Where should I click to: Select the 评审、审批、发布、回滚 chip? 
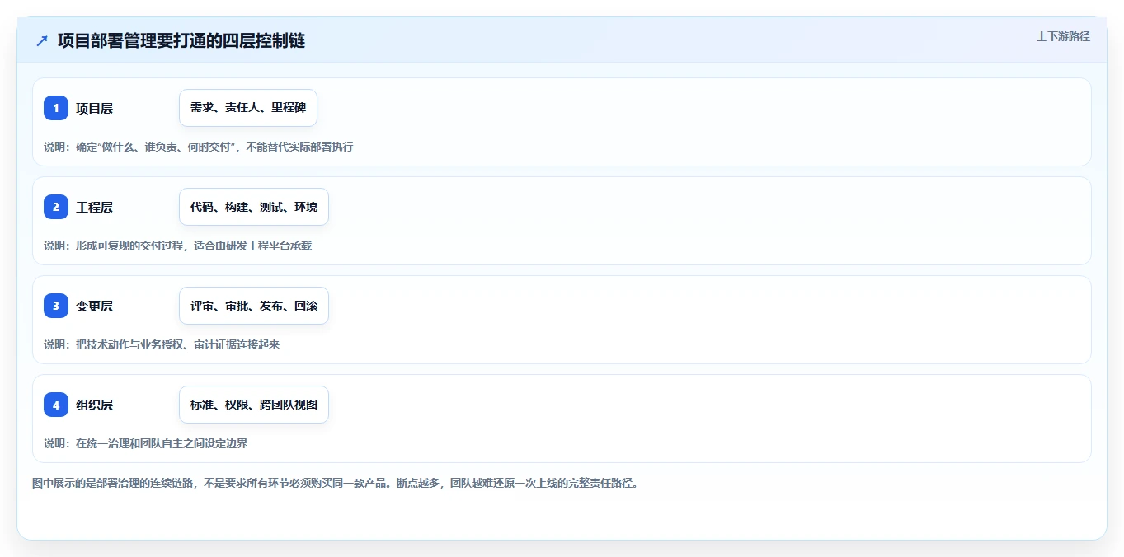coord(254,306)
